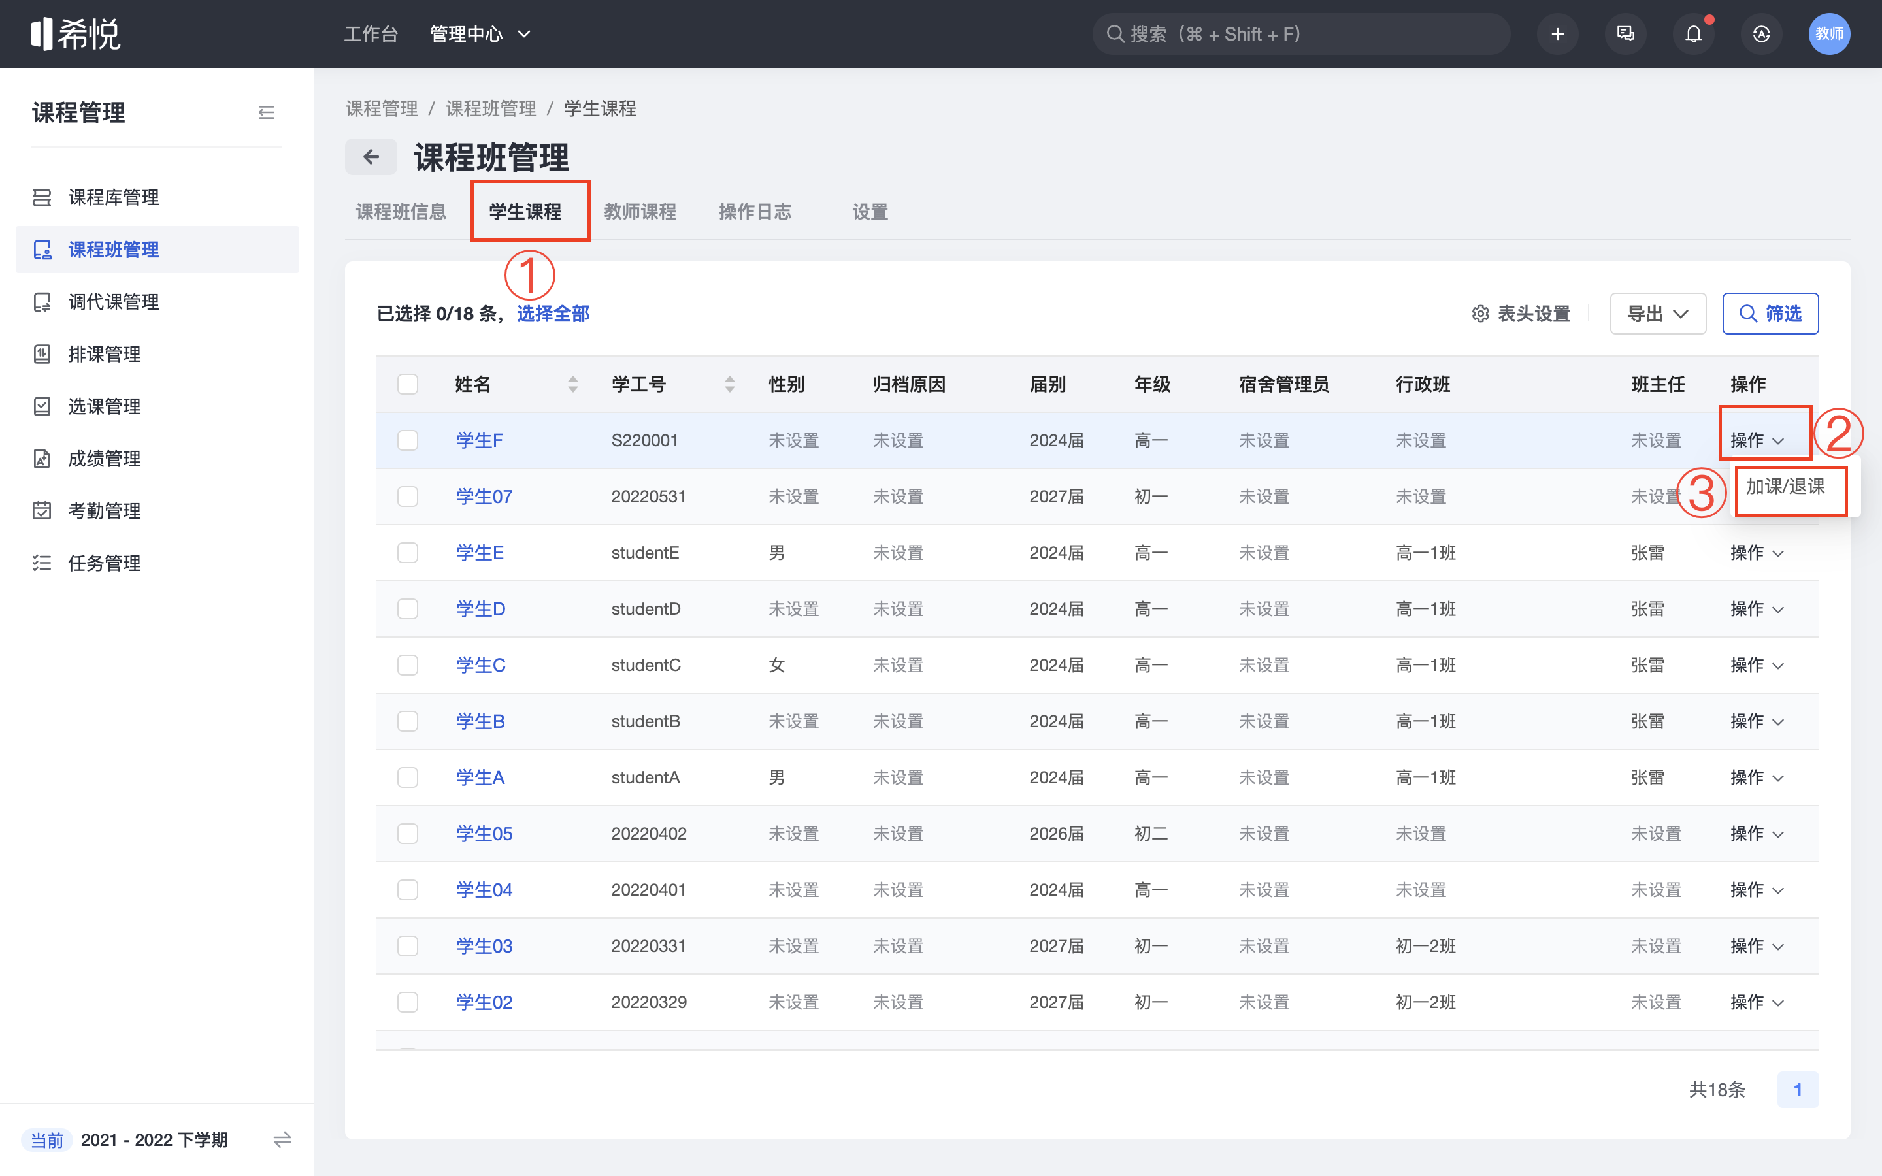The height and width of the screenshot is (1176, 1882).
Task: Check the box for 学生F
Action: click(408, 440)
